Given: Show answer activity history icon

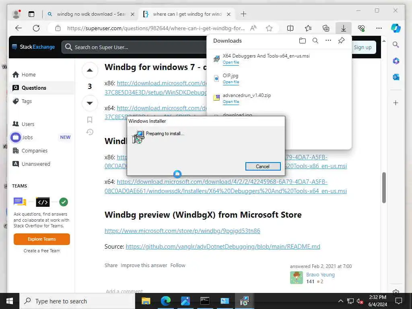Looking at the screenshot, I should pyautogui.click(x=90, y=132).
